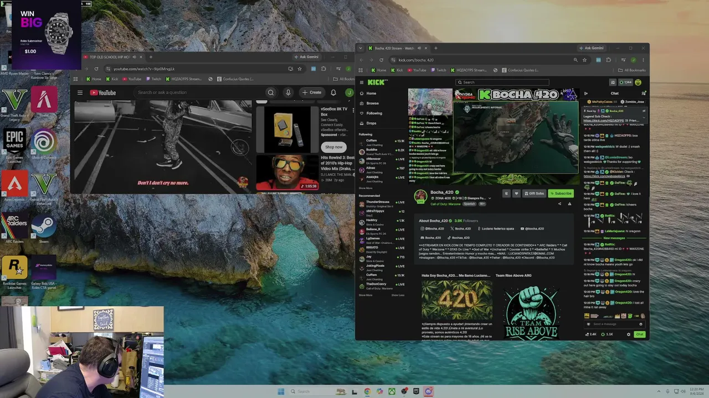The height and width of the screenshot is (398, 709).
Task: Open emoji picker in Kick chat input
Action: pyautogui.click(x=641, y=324)
